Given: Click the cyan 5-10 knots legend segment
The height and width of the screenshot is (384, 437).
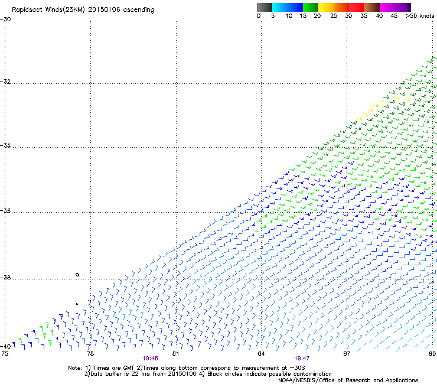Looking at the screenshot, I should pos(279,7).
